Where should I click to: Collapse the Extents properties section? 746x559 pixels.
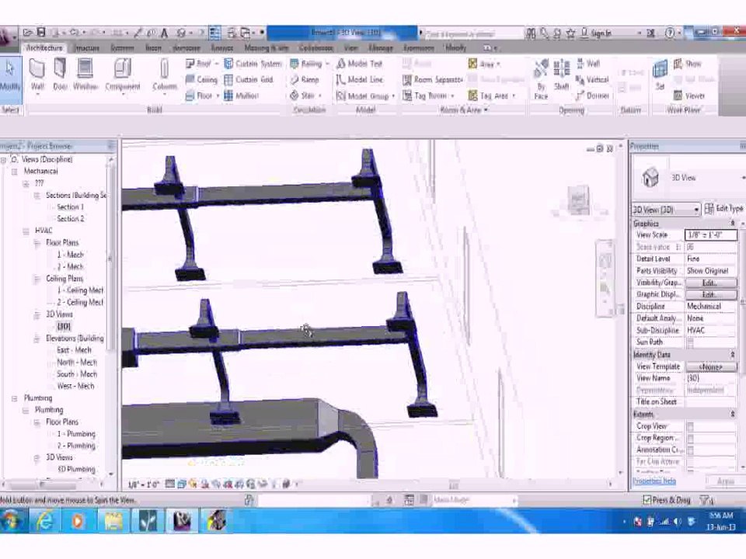(x=733, y=415)
